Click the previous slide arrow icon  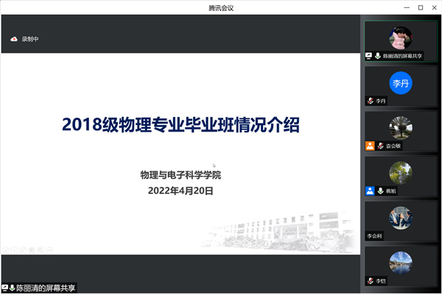(x=6, y=250)
